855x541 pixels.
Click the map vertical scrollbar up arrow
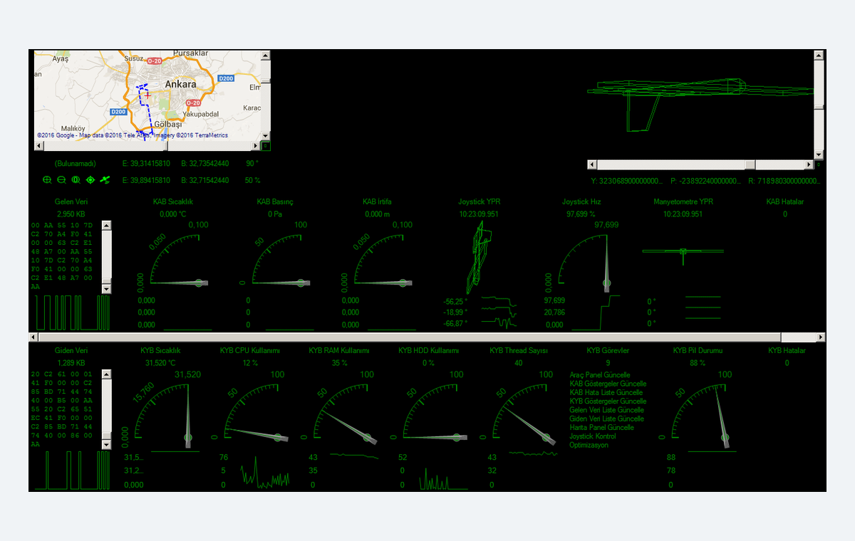266,55
